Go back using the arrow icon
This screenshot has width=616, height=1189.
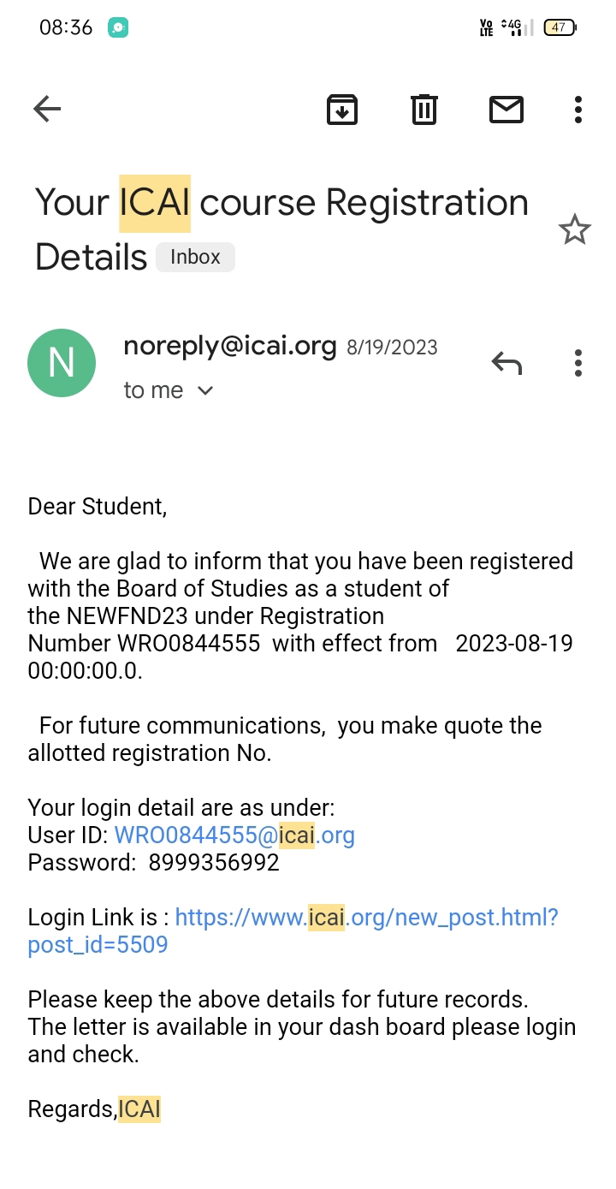[47, 109]
